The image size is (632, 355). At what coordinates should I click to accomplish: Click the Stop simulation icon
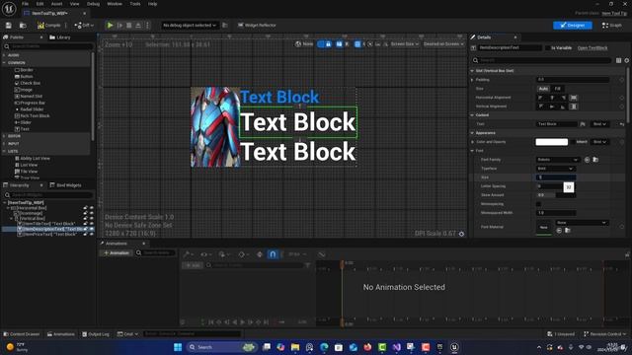coord(129,26)
